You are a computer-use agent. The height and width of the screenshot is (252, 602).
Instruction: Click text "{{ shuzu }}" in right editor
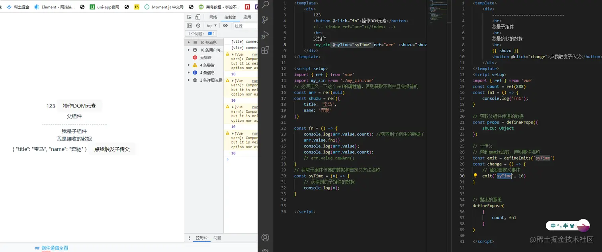point(505,51)
